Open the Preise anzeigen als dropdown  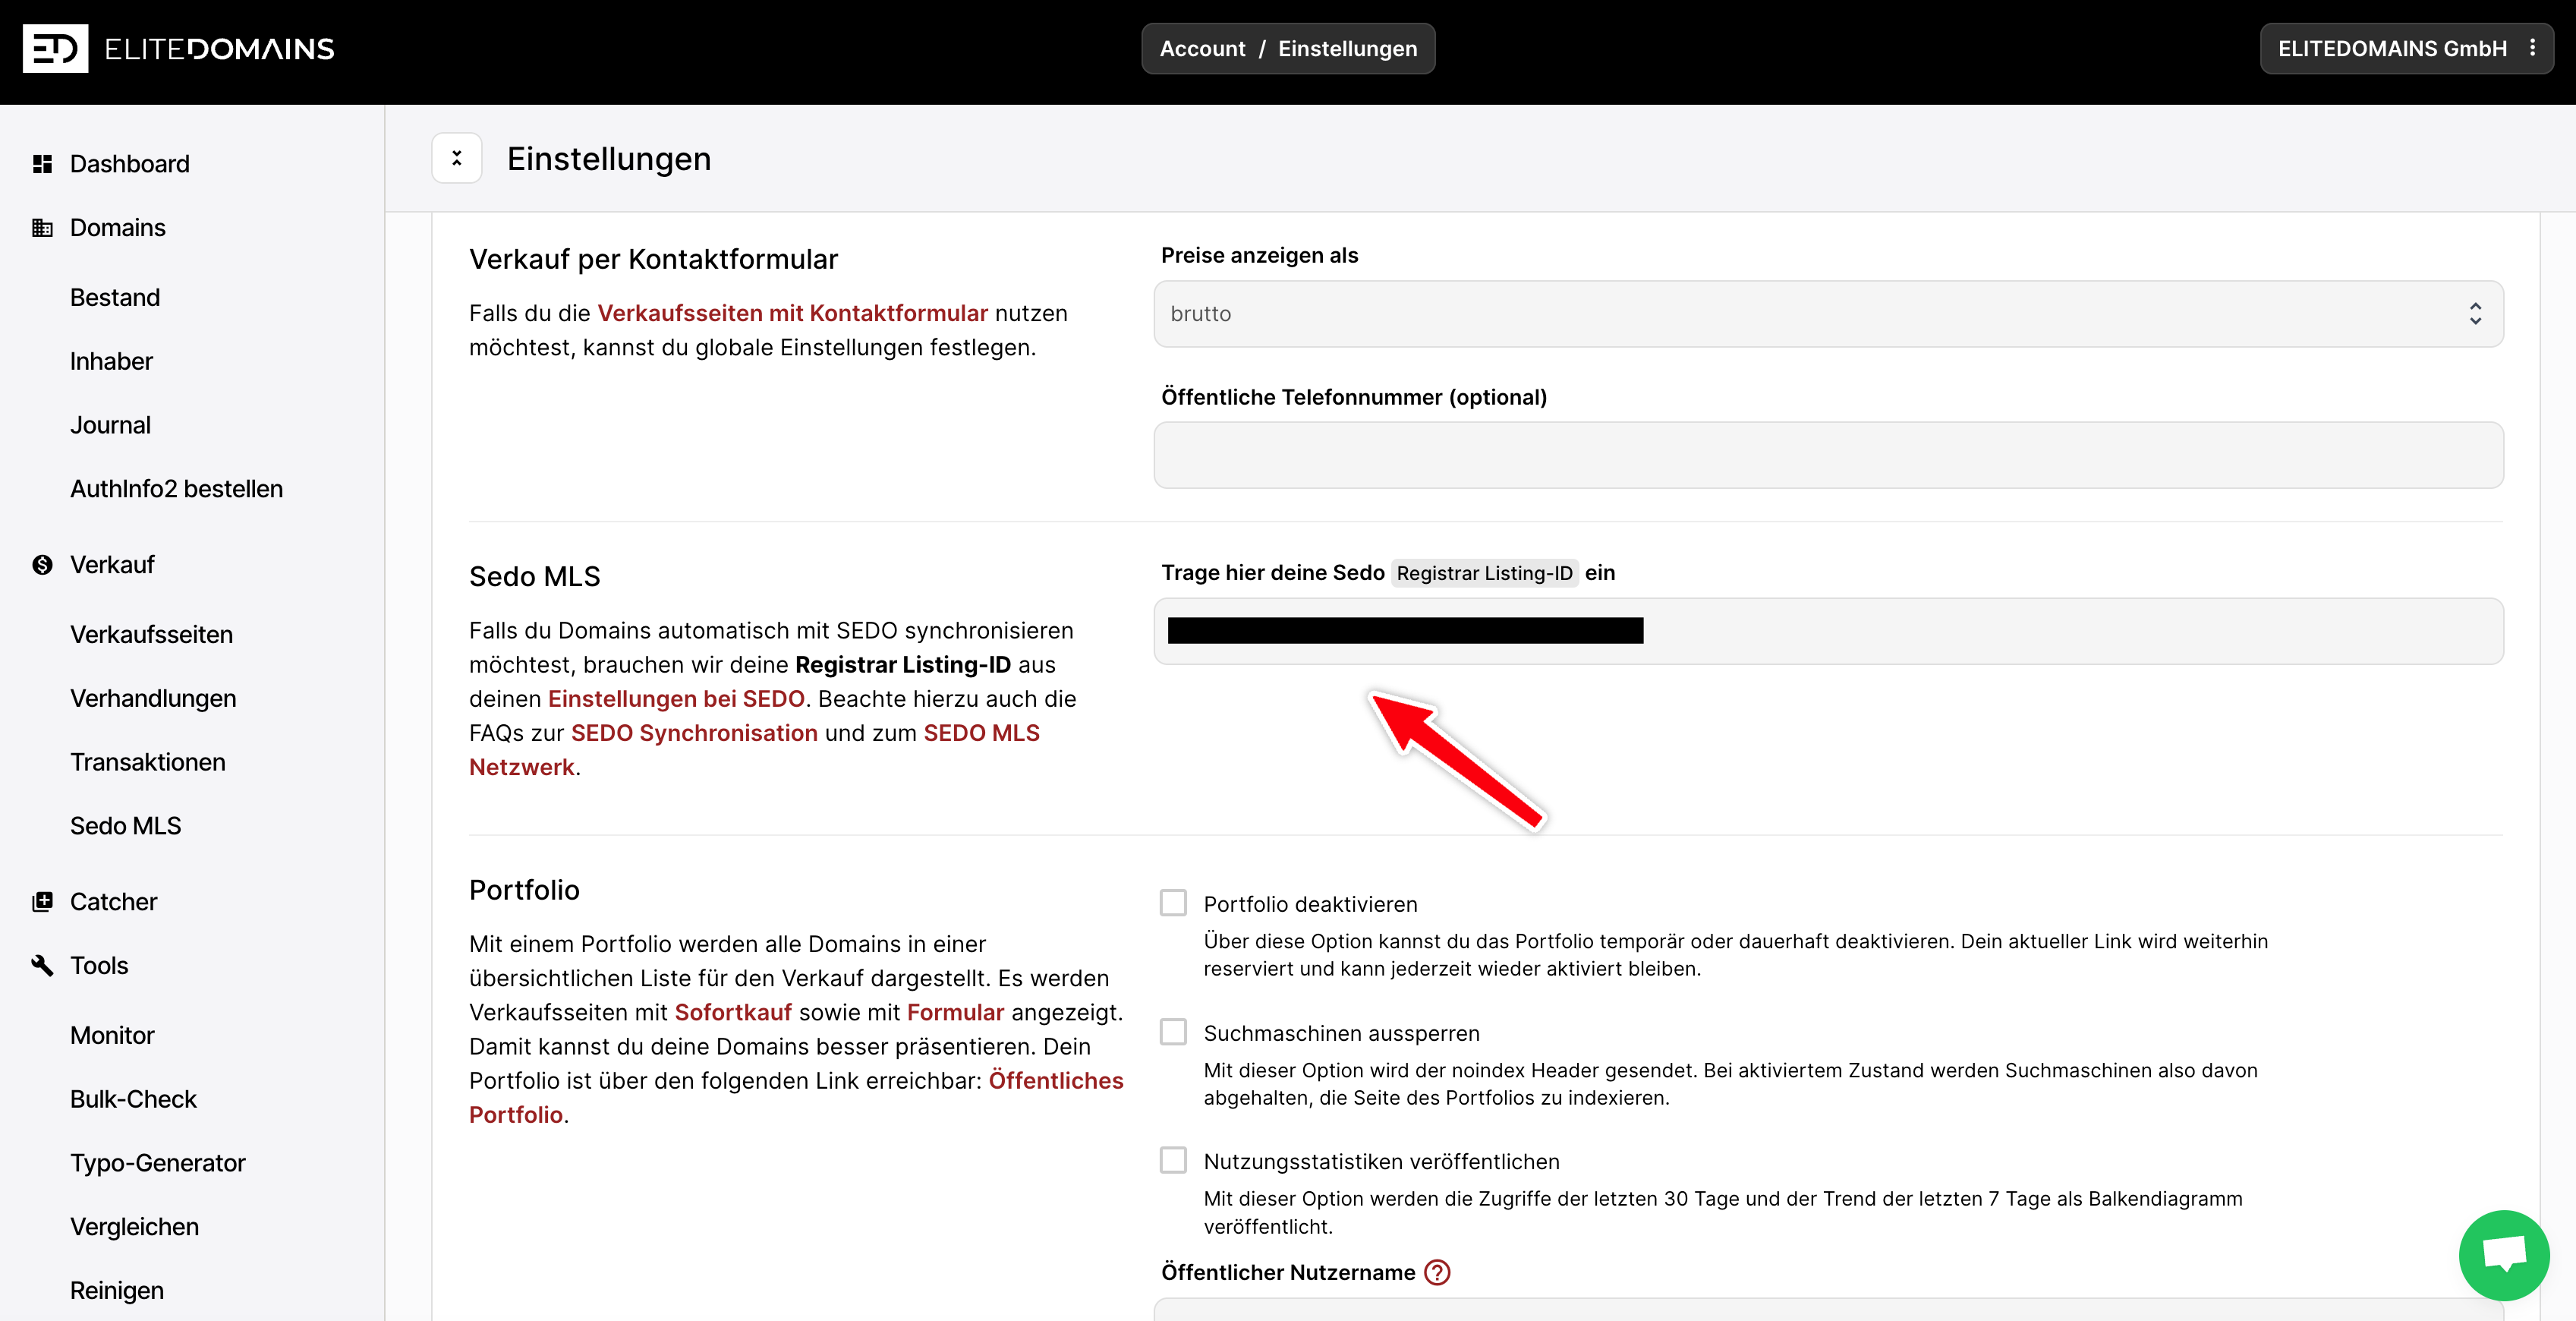(x=1828, y=314)
